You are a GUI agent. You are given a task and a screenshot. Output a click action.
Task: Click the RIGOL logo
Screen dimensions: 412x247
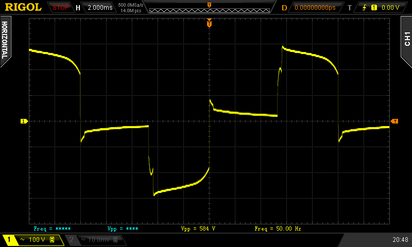tap(23, 7)
